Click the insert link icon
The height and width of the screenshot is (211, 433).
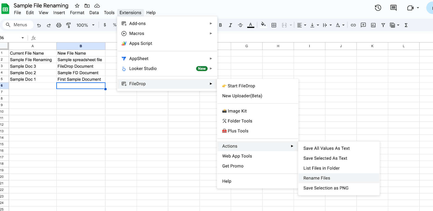click(x=353, y=25)
